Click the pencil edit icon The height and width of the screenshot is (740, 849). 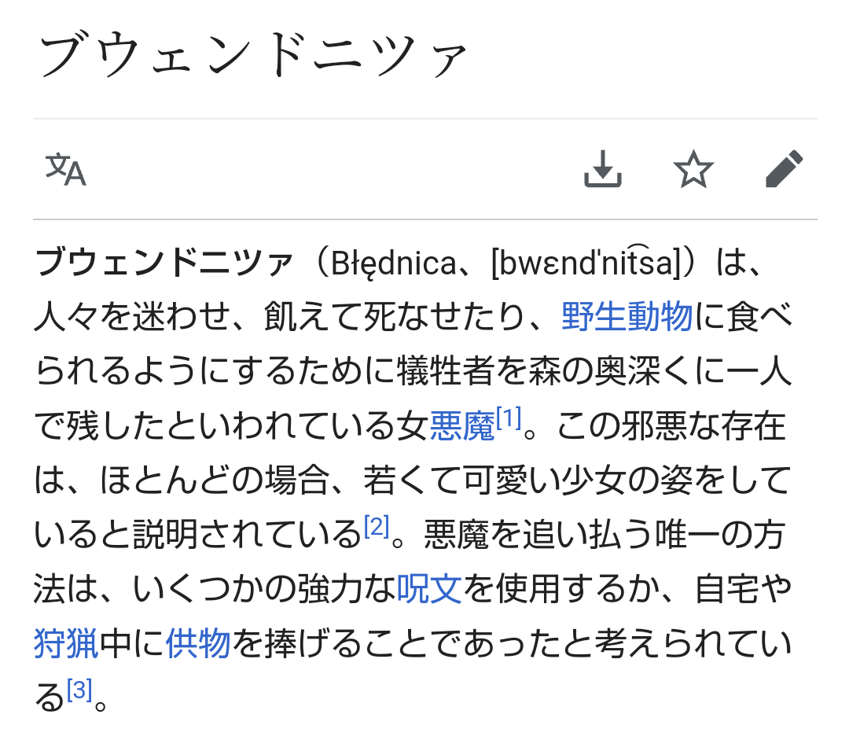coord(784,169)
